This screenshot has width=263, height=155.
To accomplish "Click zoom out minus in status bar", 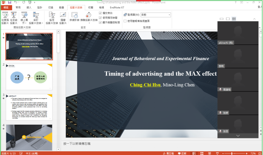I will (x=223, y=153).
